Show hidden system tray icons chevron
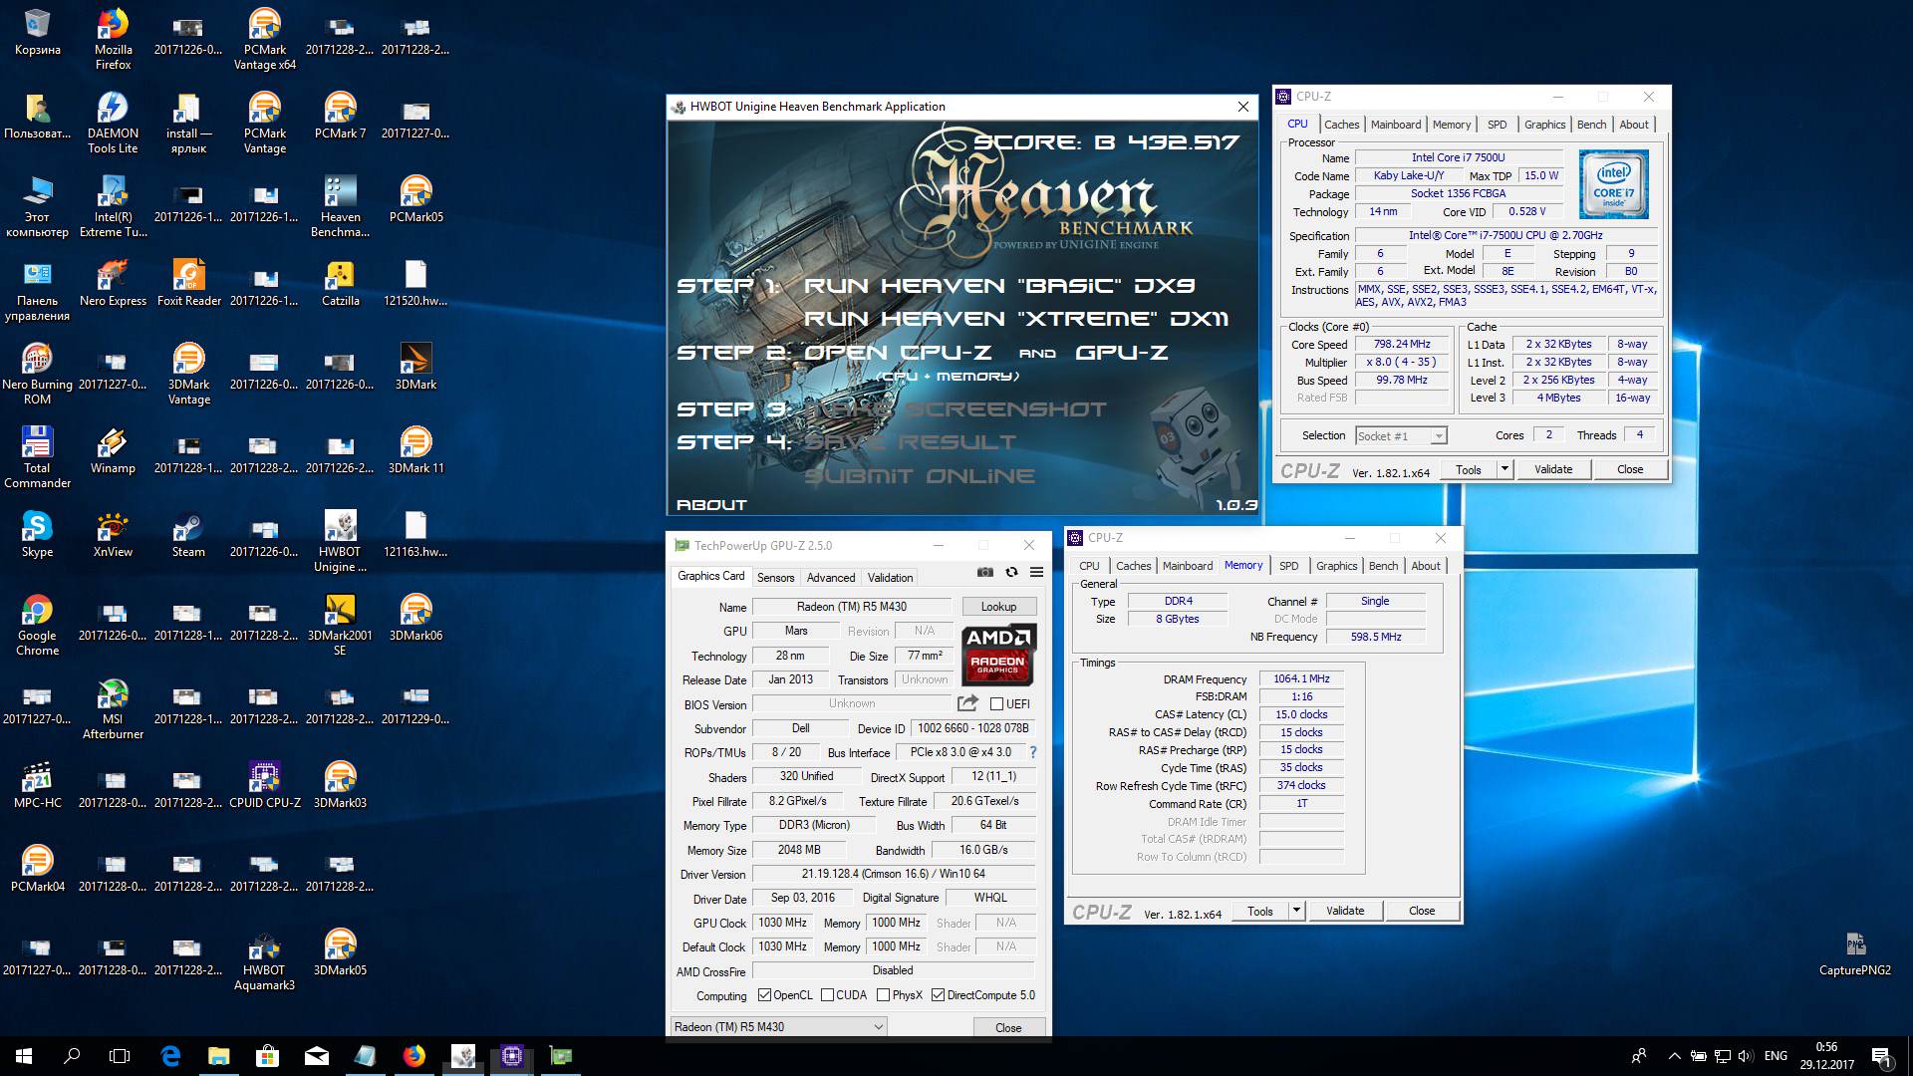The height and width of the screenshot is (1076, 1913). coord(1674,1056)
